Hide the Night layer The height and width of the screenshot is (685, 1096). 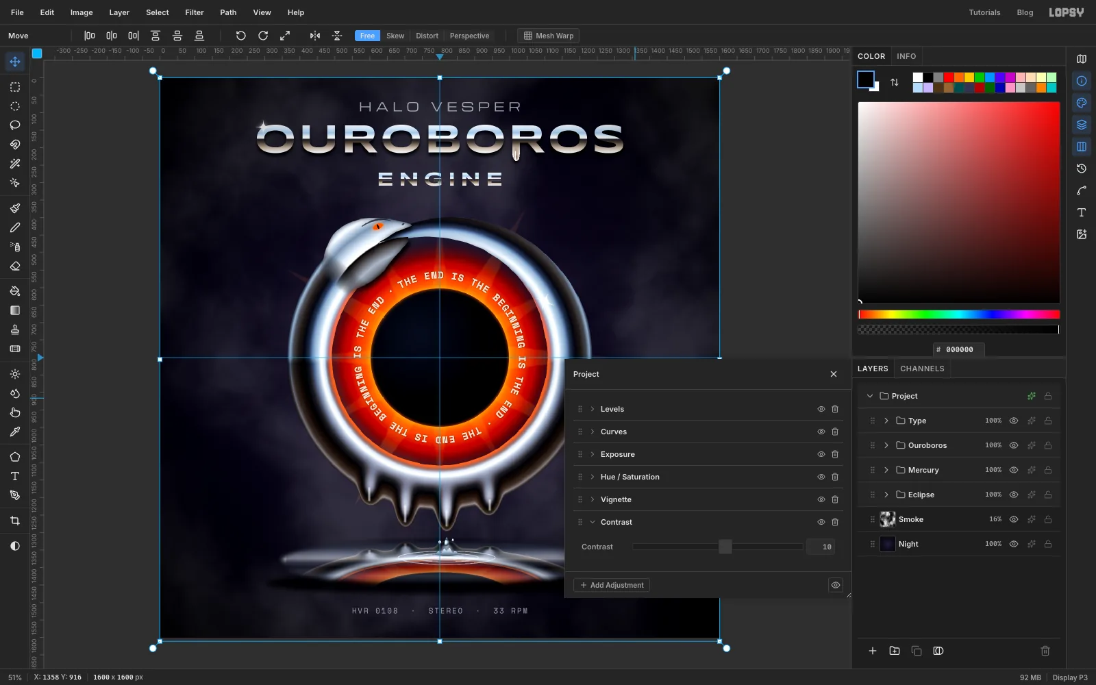[x=1014, y=544]
